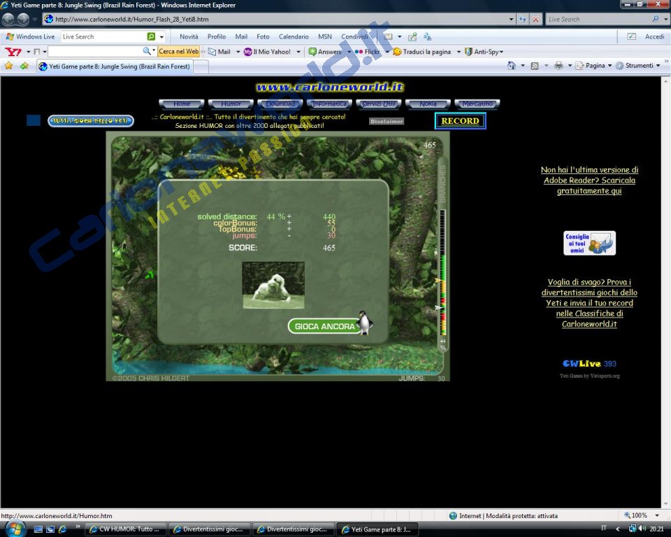Click the Disclaimer link

[x=387, y=121]
